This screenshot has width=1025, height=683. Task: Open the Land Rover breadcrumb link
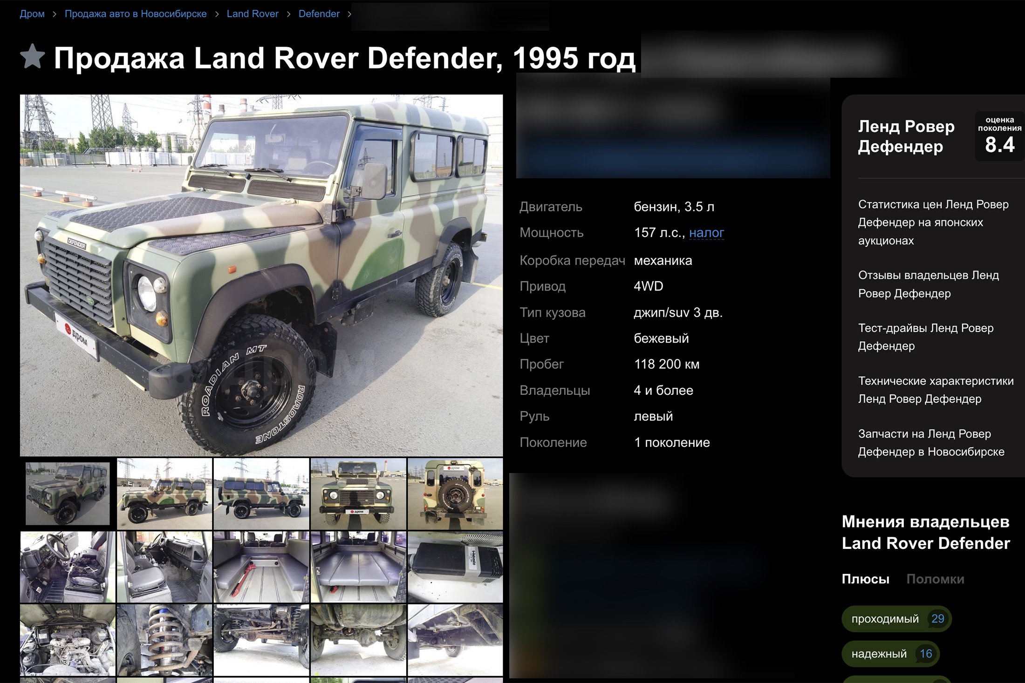253,14
